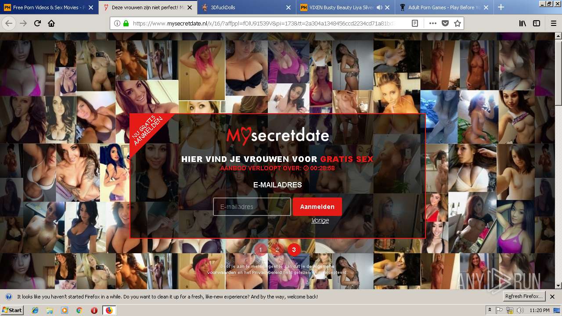Switch to the 3DfuckDolls tab

tap(247, 7)
